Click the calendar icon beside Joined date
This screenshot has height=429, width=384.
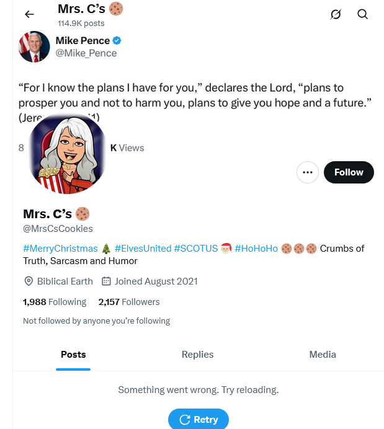pyautogui.click(x=106, y=281)
